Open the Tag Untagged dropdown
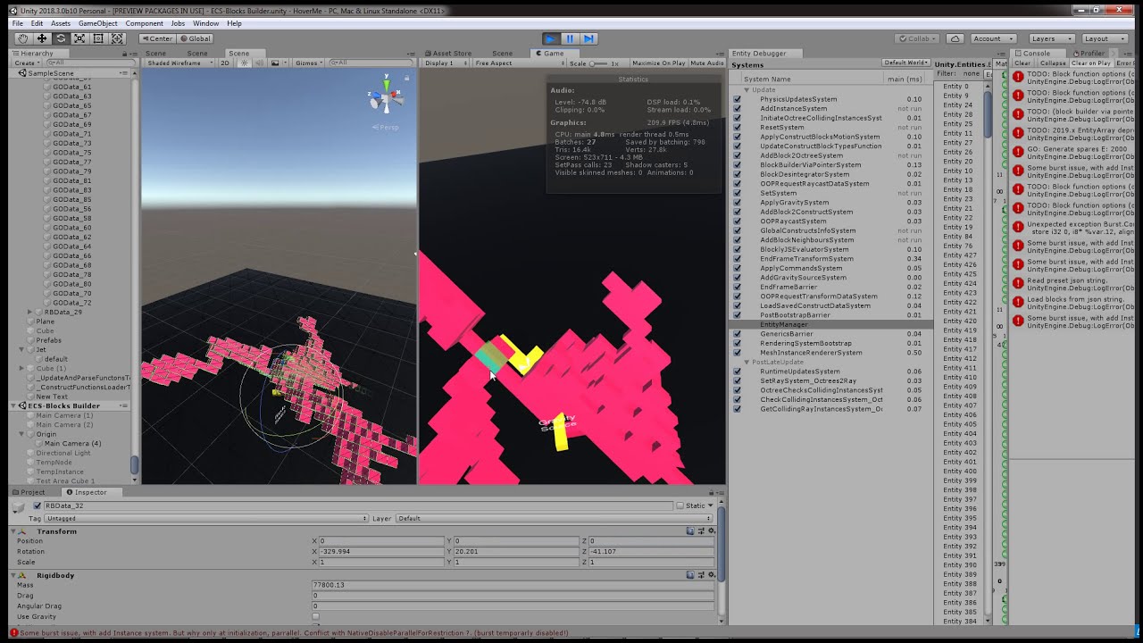Screen dimensions: 1143x643 click(x=205, y=518)
